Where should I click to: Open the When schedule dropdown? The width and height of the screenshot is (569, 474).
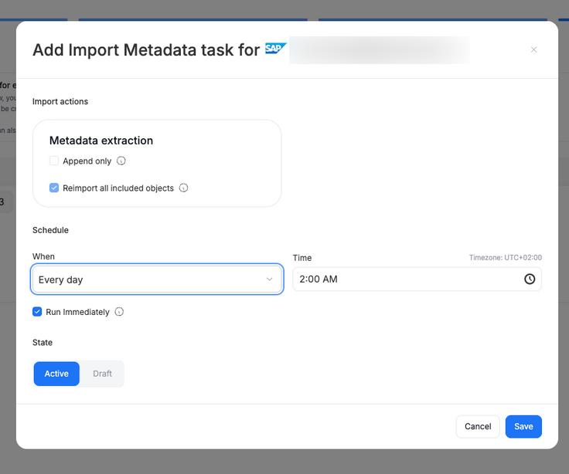(x=157, y=279)
